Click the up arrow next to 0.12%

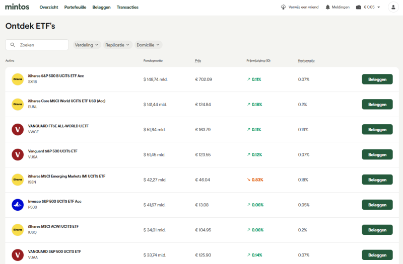pos(248,155)
